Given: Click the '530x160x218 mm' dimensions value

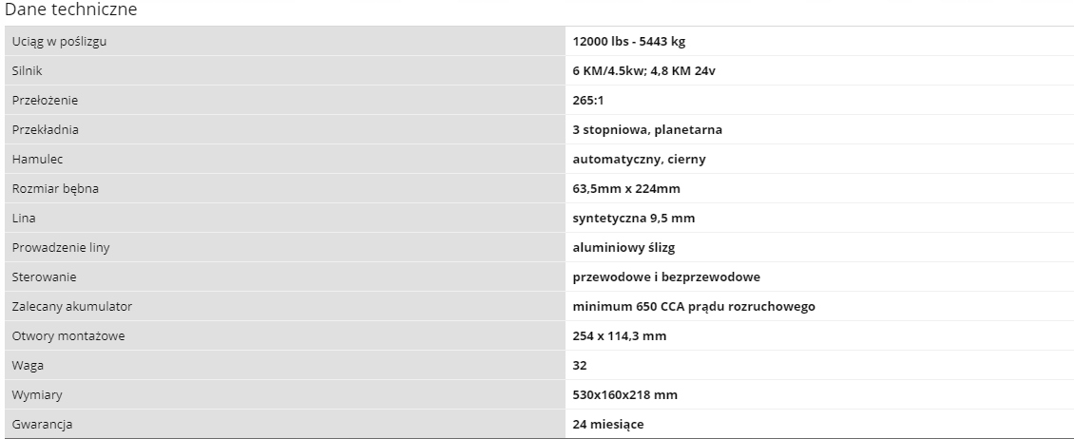Looking at the screenshot, I should pyautogui.click(x=624, y=395).
